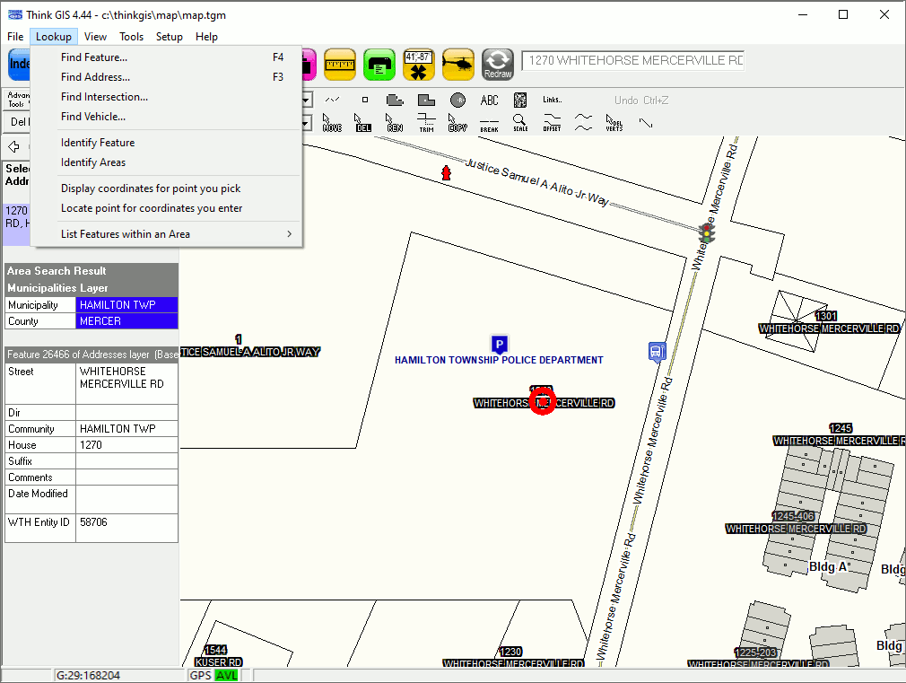Click the COPY feature tool
The height and width of the screenshot is (683, 906).
[457, 123]
